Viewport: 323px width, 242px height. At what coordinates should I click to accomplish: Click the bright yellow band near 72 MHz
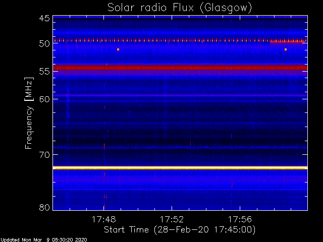180,168
